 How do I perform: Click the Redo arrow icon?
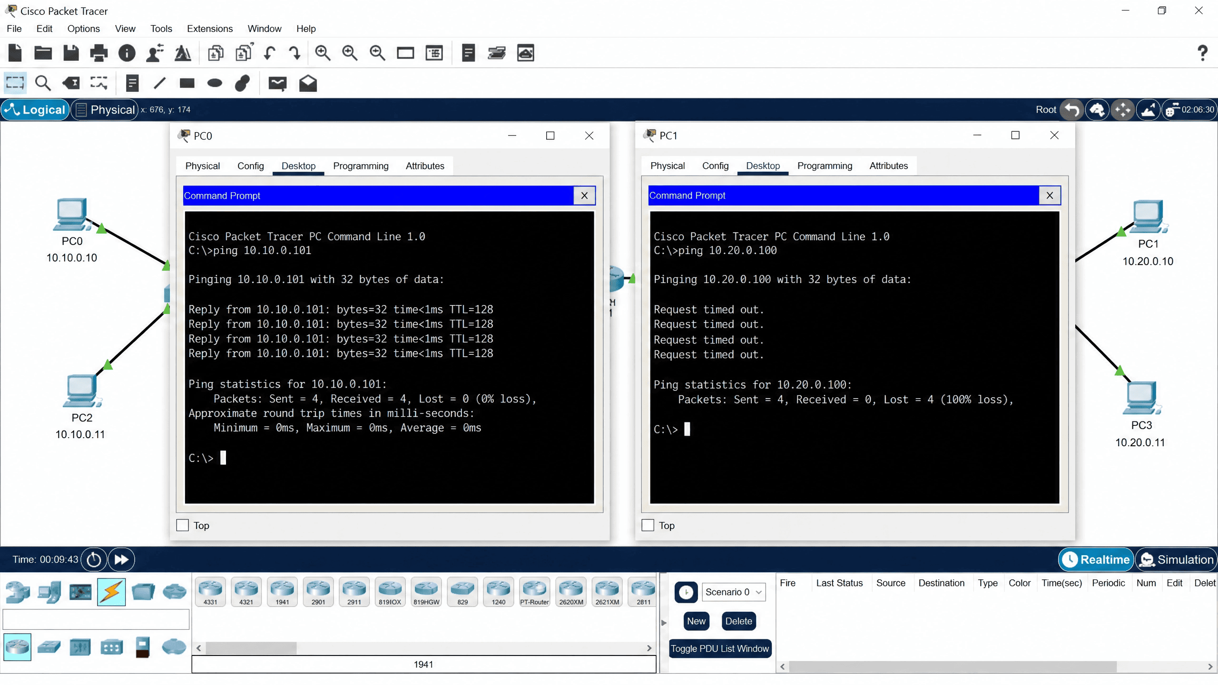(x=295, y=53)
